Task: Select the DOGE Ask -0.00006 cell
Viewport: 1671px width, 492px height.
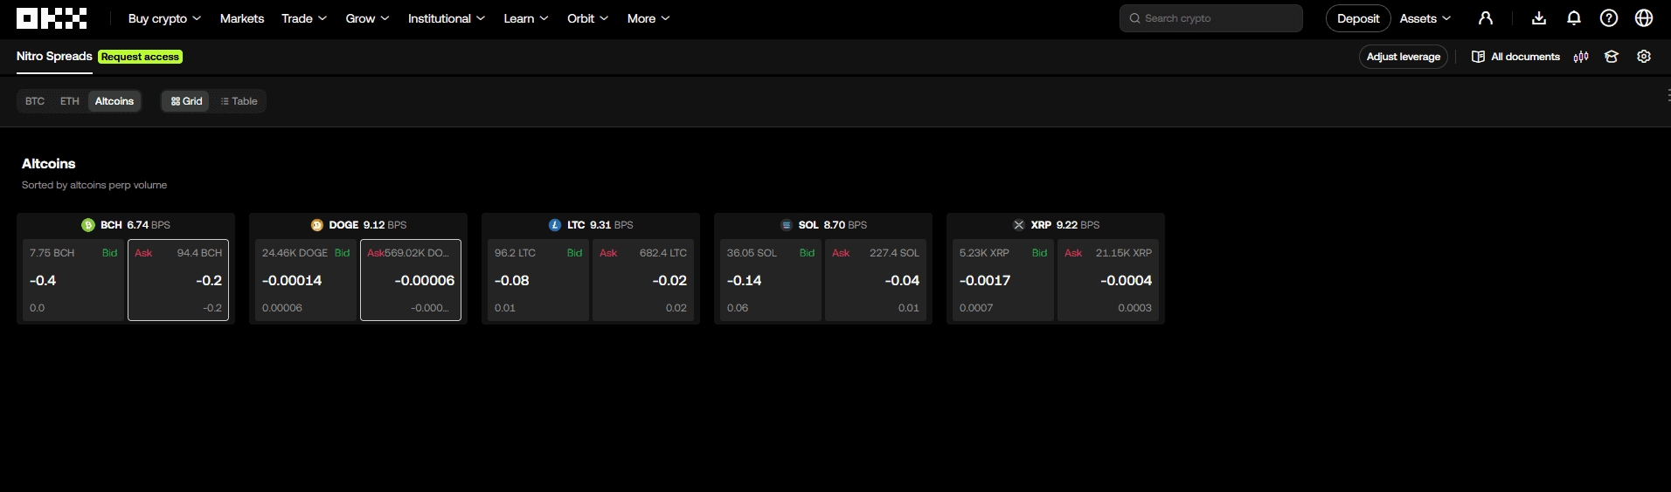Action: pyautogui.click(x=411, y=280)
